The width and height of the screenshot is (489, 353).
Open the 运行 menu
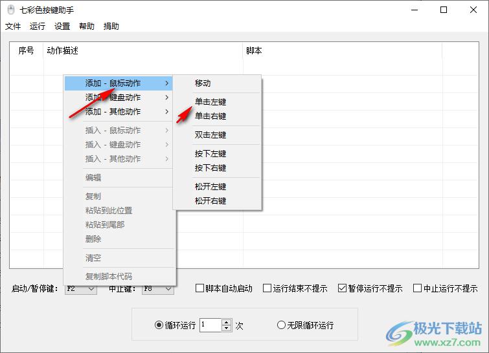coord(38,27)
